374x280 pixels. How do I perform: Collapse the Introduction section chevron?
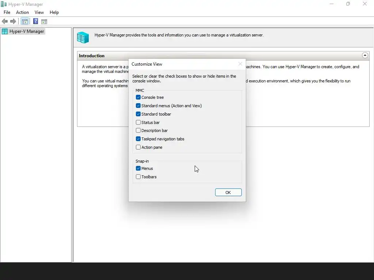coord(365,55)
